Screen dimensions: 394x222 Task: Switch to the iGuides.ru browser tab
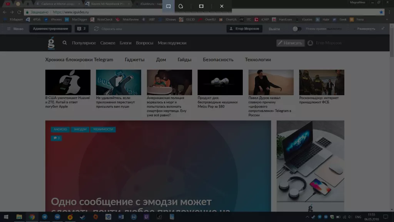pyautogui.click(x=150, y=4)
